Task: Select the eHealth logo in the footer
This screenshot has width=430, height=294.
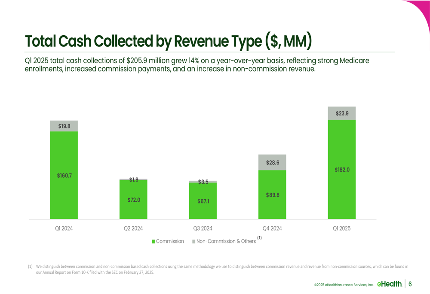Action: [x=390, y=284]
